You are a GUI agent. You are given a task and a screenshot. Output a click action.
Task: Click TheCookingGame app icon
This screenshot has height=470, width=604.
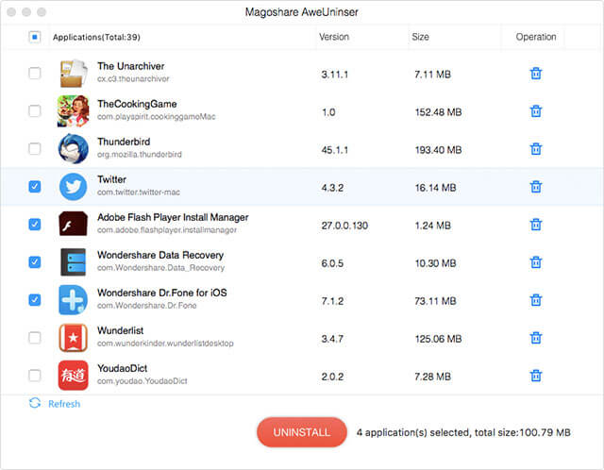[74, 111]
